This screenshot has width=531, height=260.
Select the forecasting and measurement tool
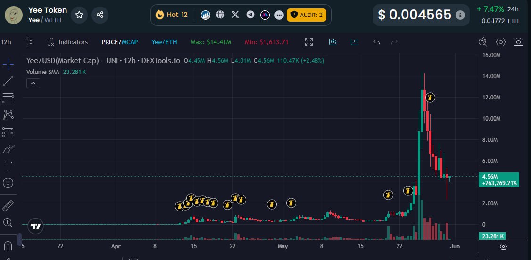click(x=8, y=132)
